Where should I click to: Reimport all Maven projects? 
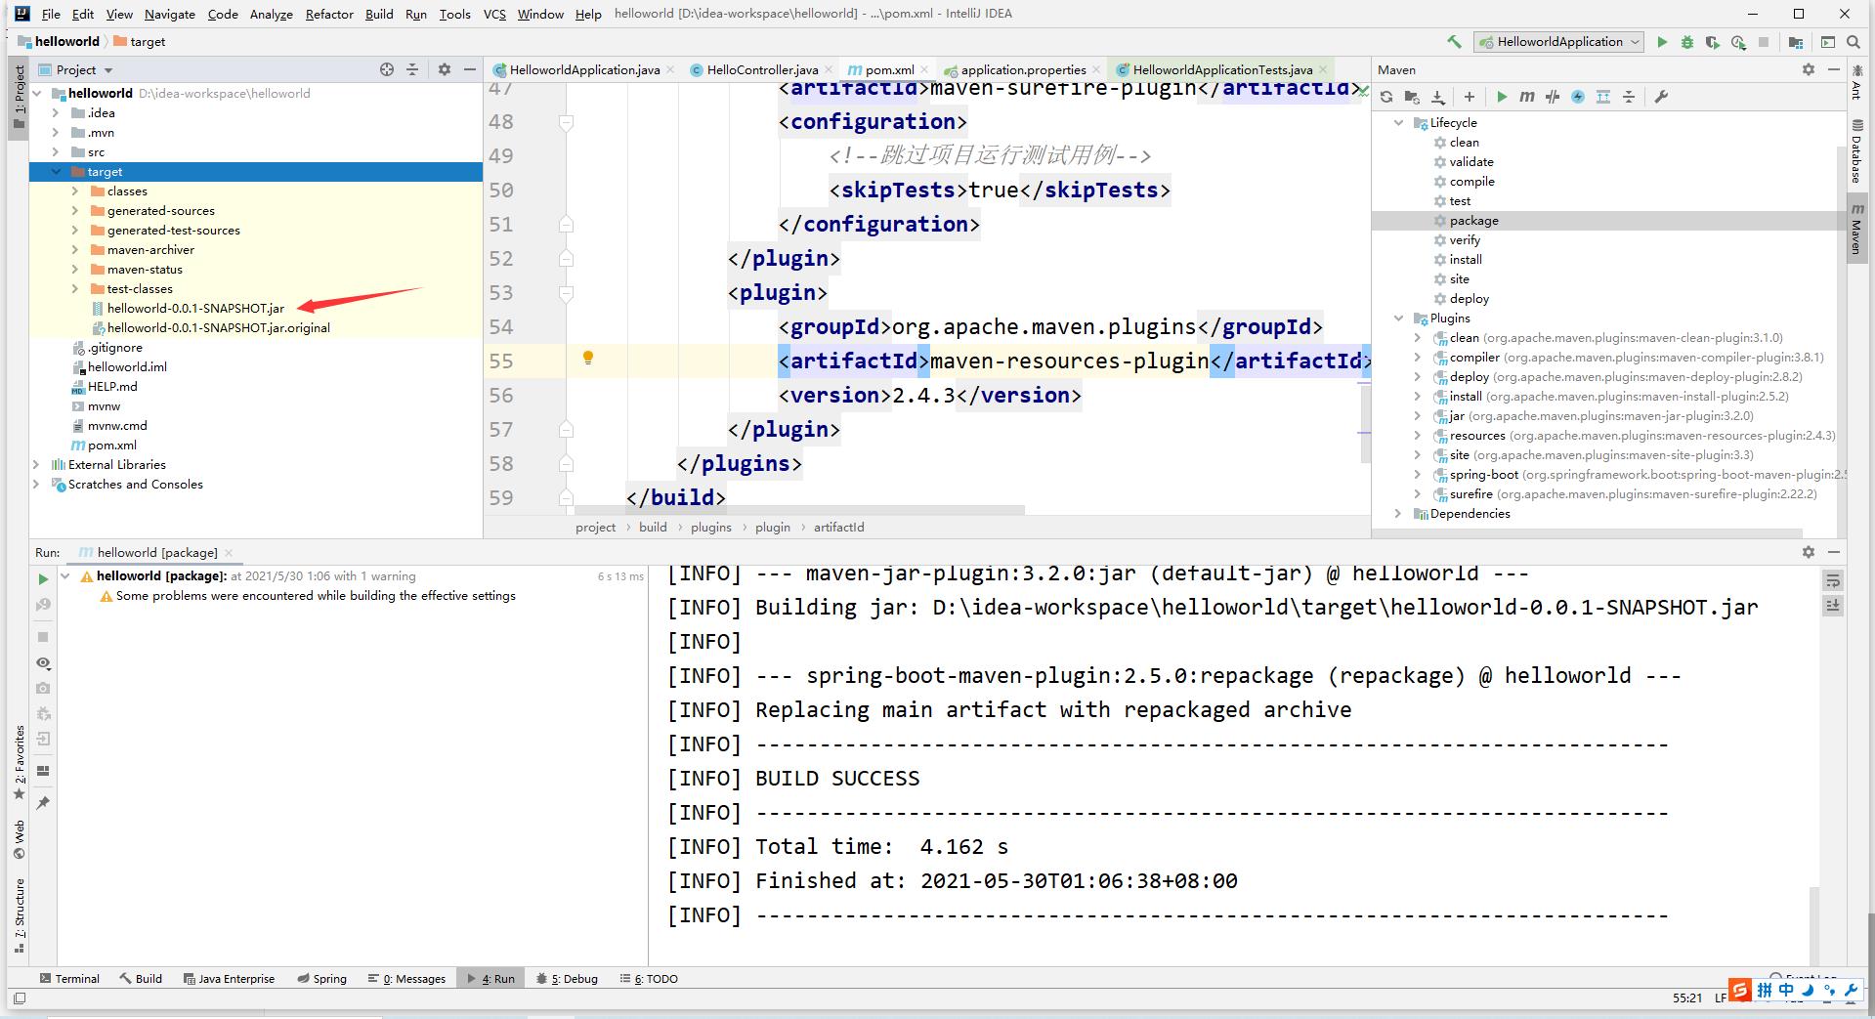coord(1386,97)
